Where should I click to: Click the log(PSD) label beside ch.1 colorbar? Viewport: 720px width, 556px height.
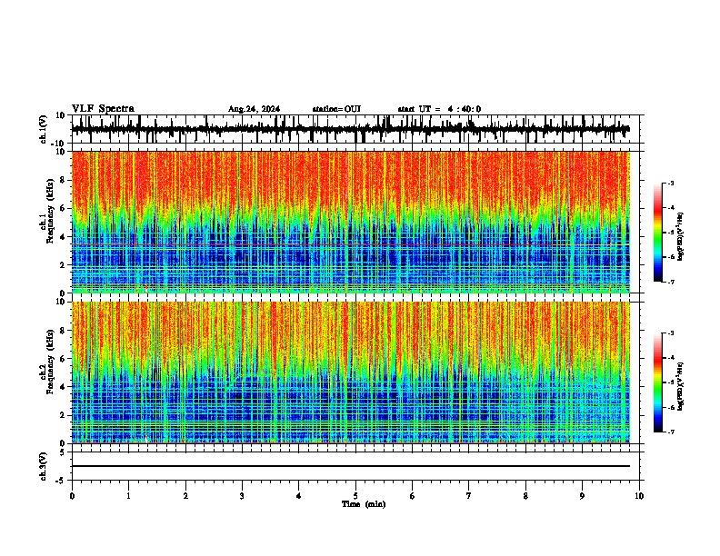pyautogui.click(x=681, y=237)
